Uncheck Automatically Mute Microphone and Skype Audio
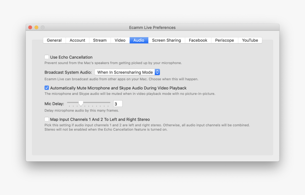Screen dimensions: 305x195 tap(47, 88)
